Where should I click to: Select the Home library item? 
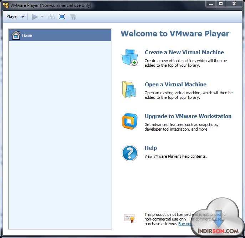60,35
